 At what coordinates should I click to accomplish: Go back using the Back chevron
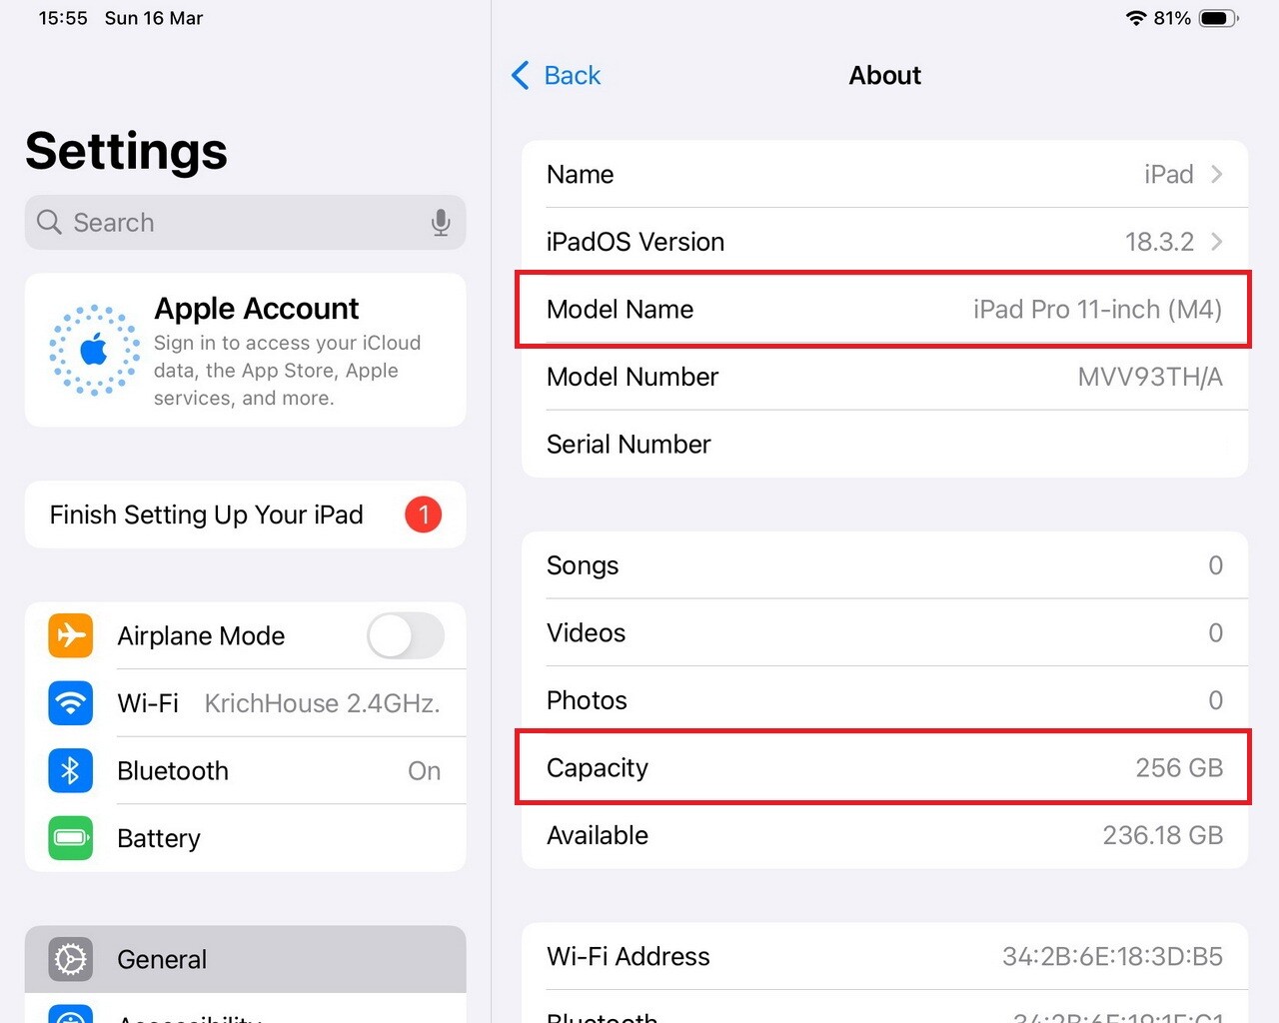tap(521, 75)
